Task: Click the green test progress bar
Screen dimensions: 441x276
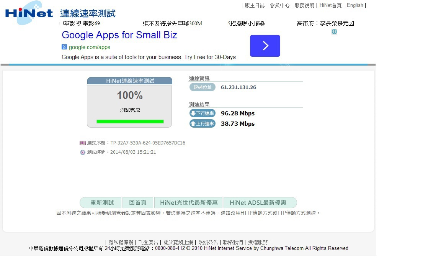Action: pyautogui.click(x=130, y=122)
